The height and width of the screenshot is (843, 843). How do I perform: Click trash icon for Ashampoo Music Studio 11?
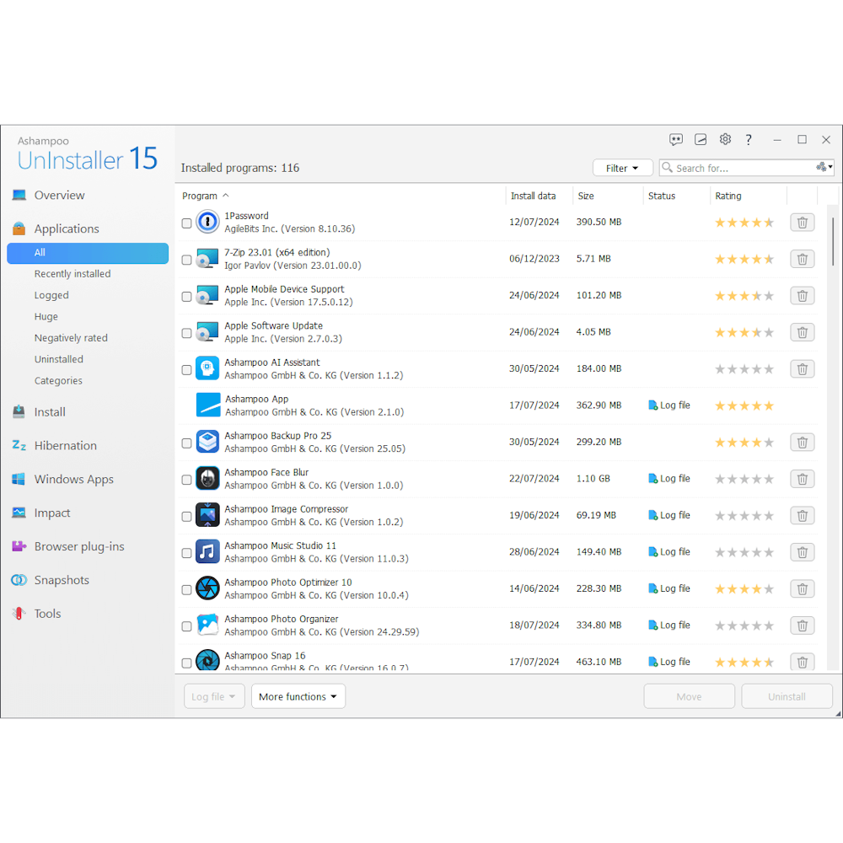(803, 552)
